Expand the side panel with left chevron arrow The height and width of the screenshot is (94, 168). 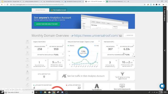(x=165, y=50)
